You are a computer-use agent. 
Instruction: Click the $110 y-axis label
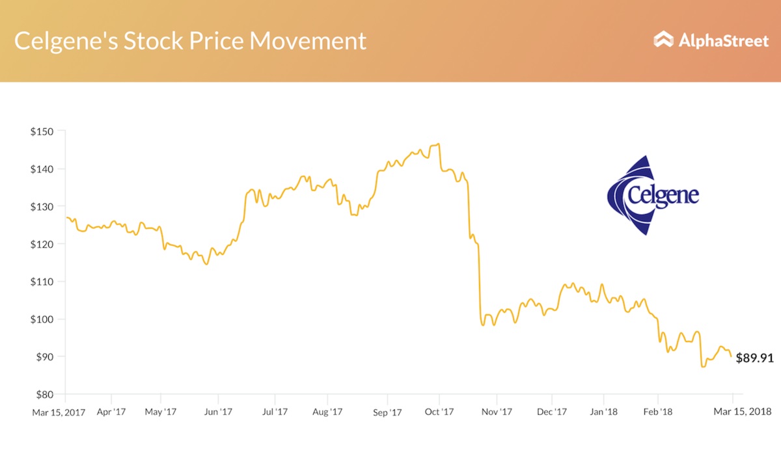(x=43, y=282)
